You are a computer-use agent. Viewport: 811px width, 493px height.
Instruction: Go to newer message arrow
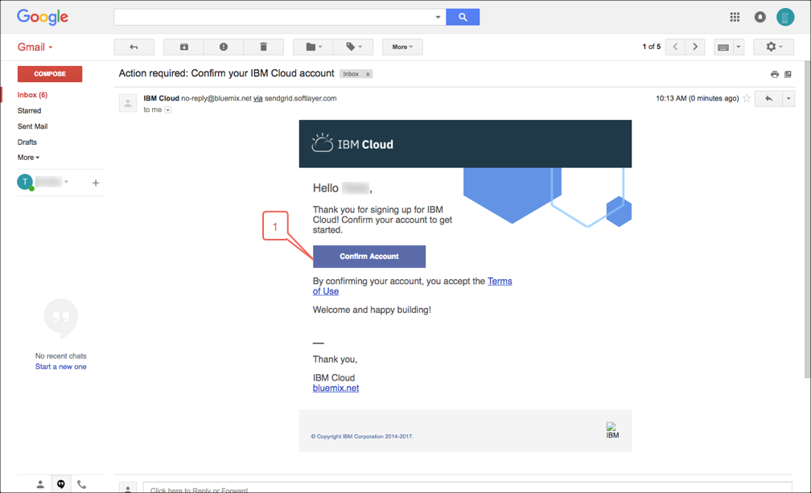tap(676, 47)
